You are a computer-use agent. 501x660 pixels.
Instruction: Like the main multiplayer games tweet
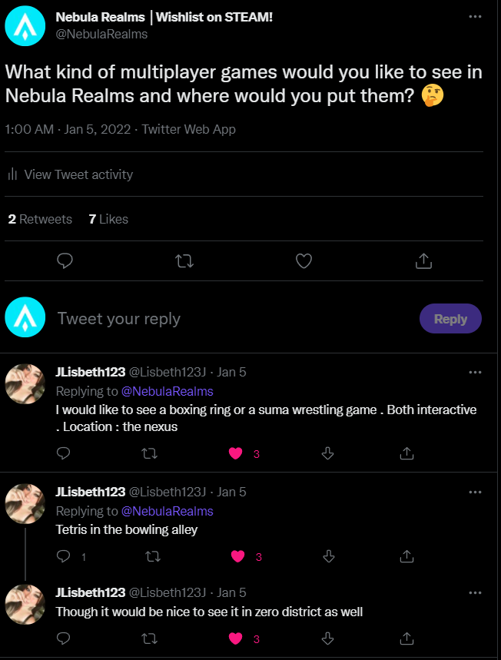pos(304,261)
